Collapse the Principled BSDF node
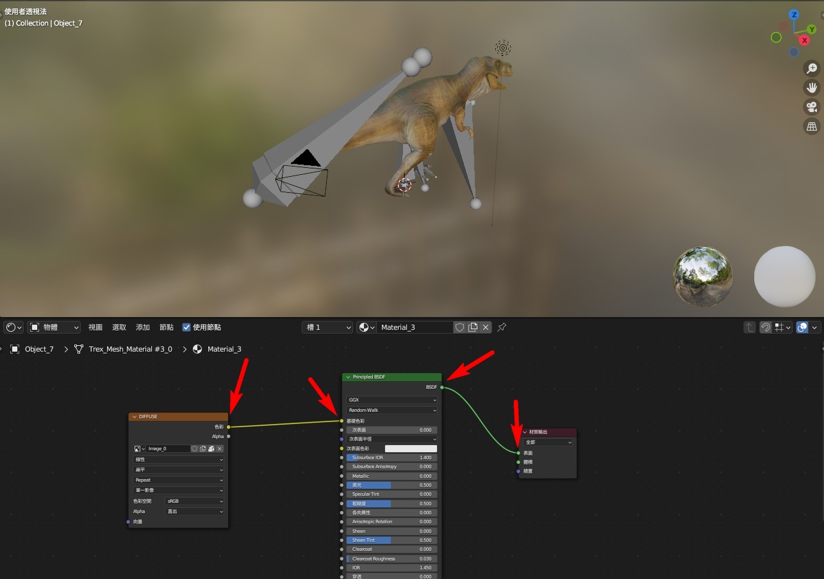Viewport: 824px width, 579px height. tap(349, 377)
